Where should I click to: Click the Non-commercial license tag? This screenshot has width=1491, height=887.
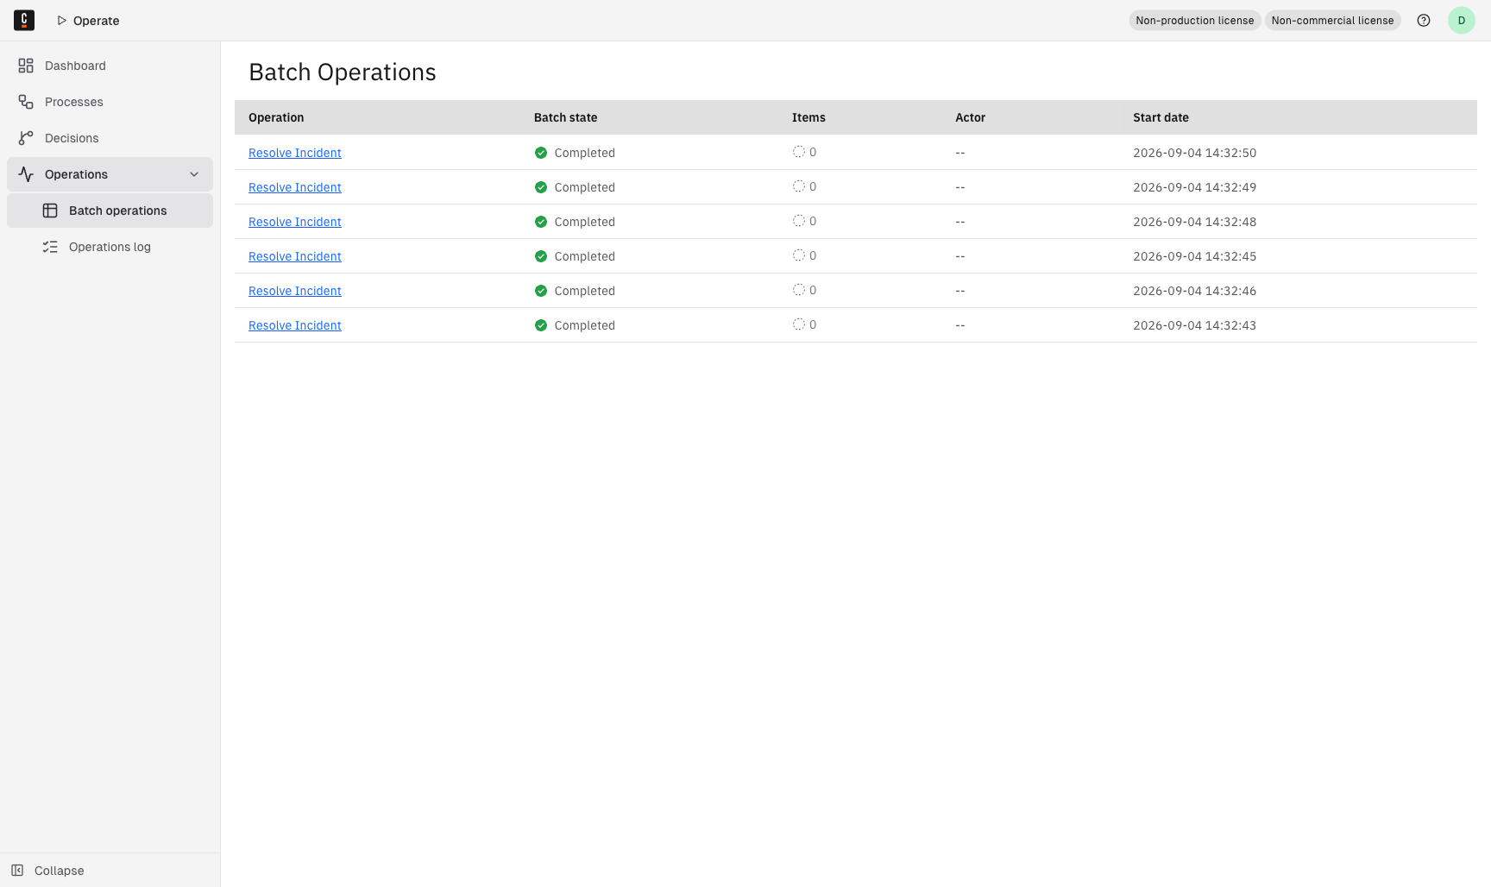tap(1332, 21)
